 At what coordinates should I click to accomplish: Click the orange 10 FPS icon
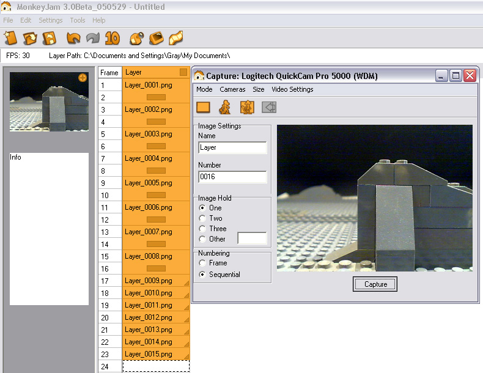coord(112,38)
